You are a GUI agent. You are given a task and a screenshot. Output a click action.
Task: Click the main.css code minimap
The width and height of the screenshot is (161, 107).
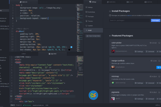[80, 28]
